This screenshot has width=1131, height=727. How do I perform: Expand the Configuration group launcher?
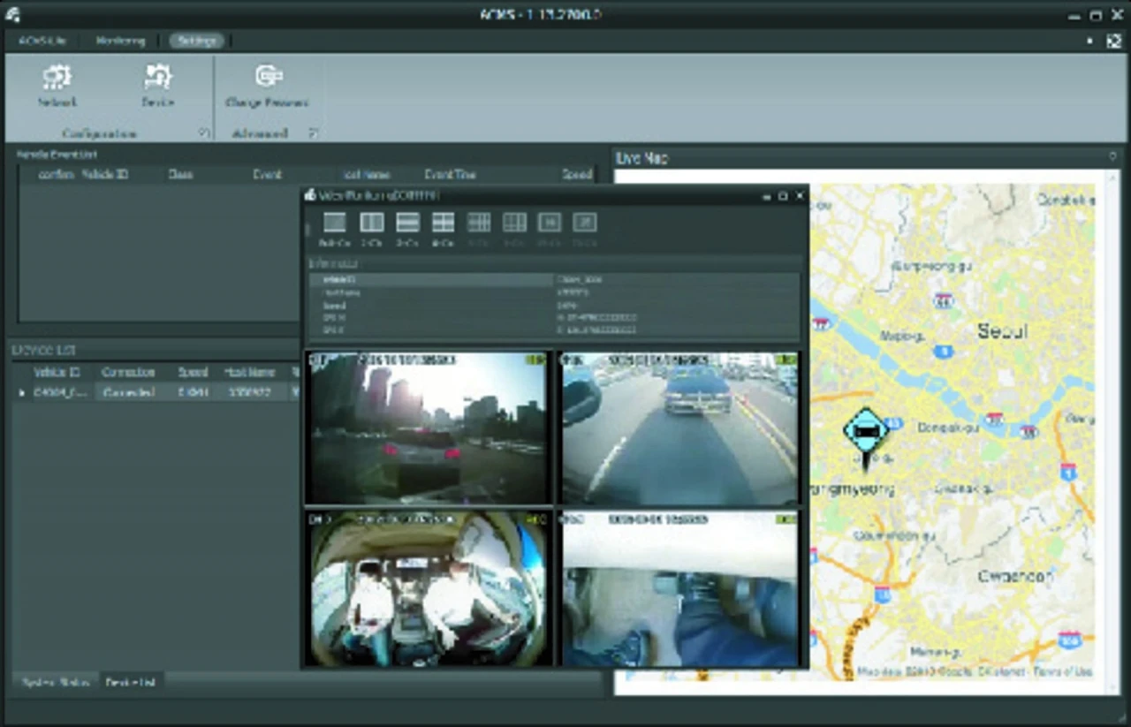pyautogui.click(x=203, y=133)
